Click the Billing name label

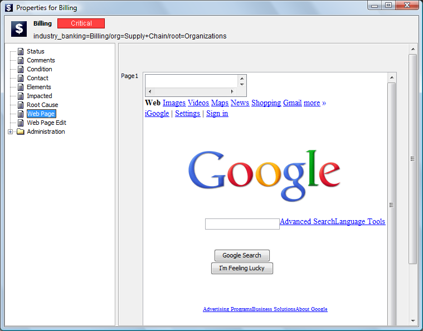click(42, 23)
